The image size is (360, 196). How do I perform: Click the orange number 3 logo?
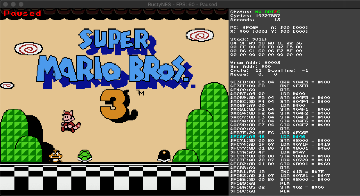click(119, 106)
